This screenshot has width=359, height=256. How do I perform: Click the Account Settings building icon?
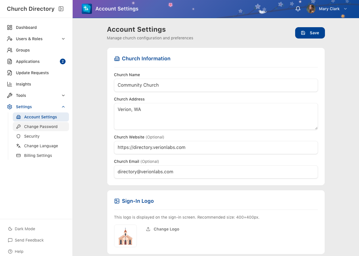pyautogui.click(x=18, y=117)
